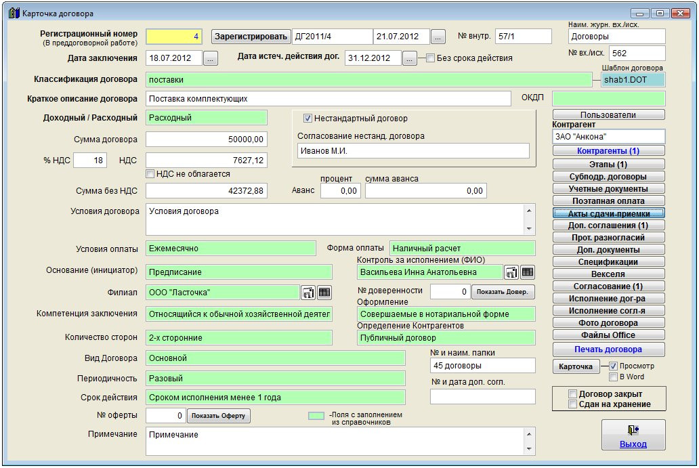Open date picker for Дата заключения

210,59
